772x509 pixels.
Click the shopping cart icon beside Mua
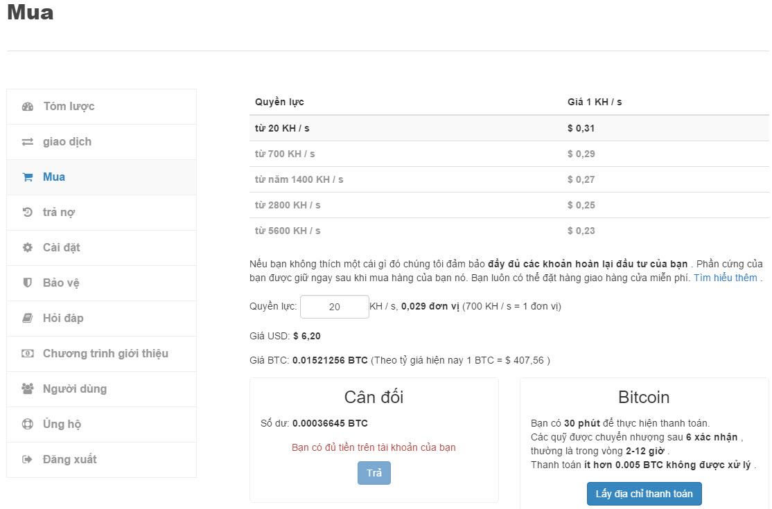[x=28, y=177]
